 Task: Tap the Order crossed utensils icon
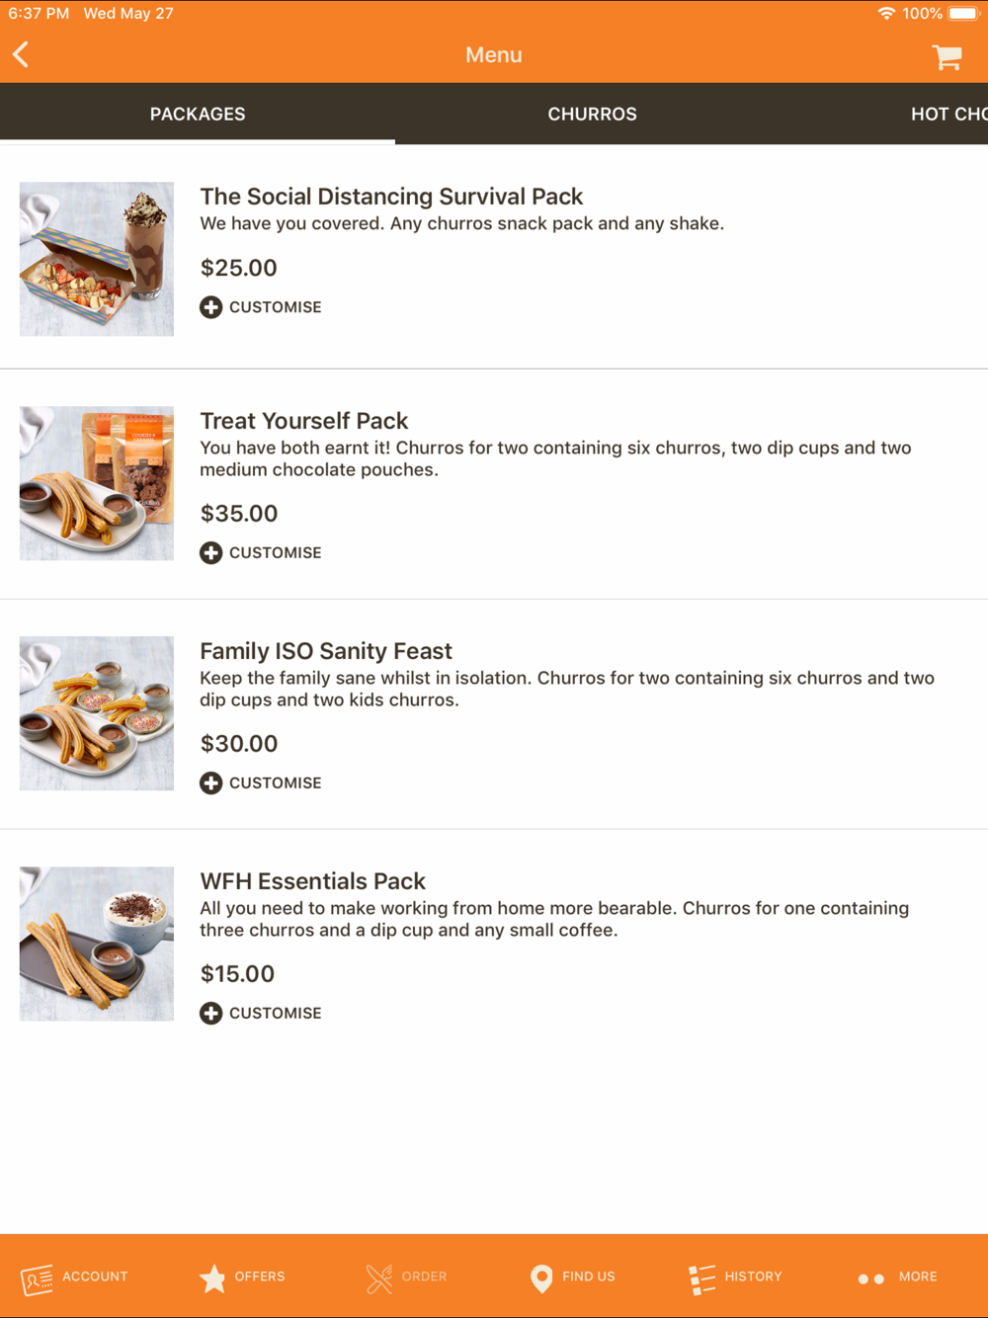(379, 1278)
